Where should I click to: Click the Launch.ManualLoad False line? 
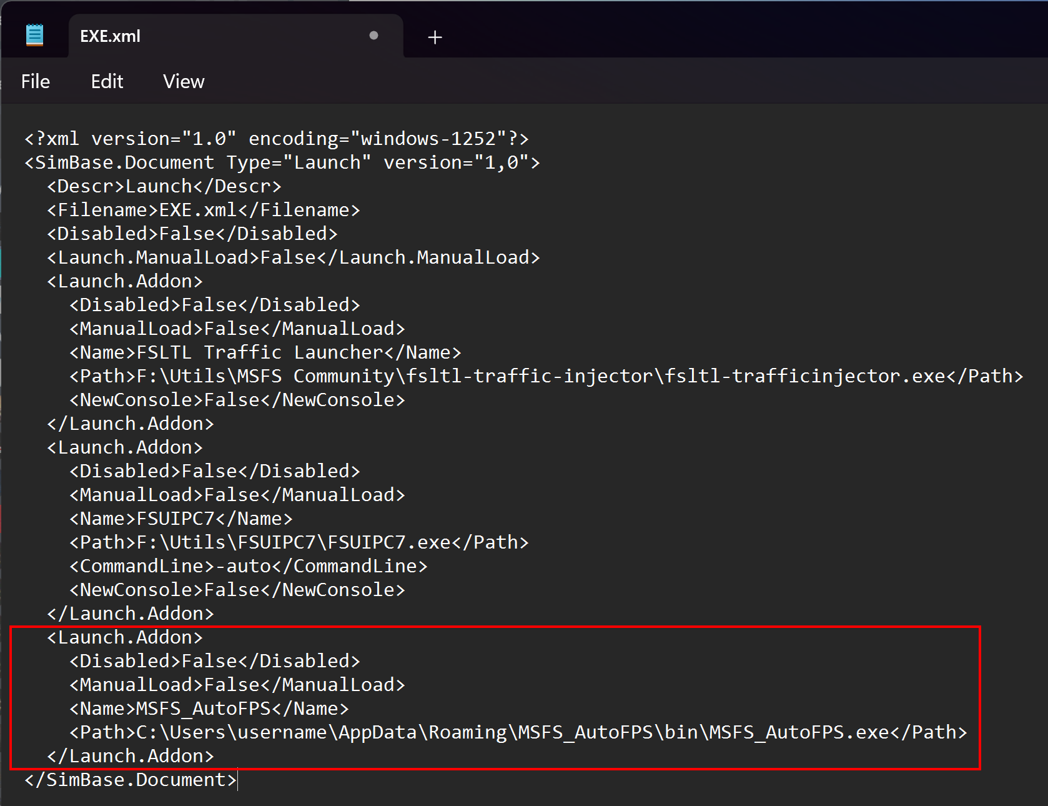294,257
